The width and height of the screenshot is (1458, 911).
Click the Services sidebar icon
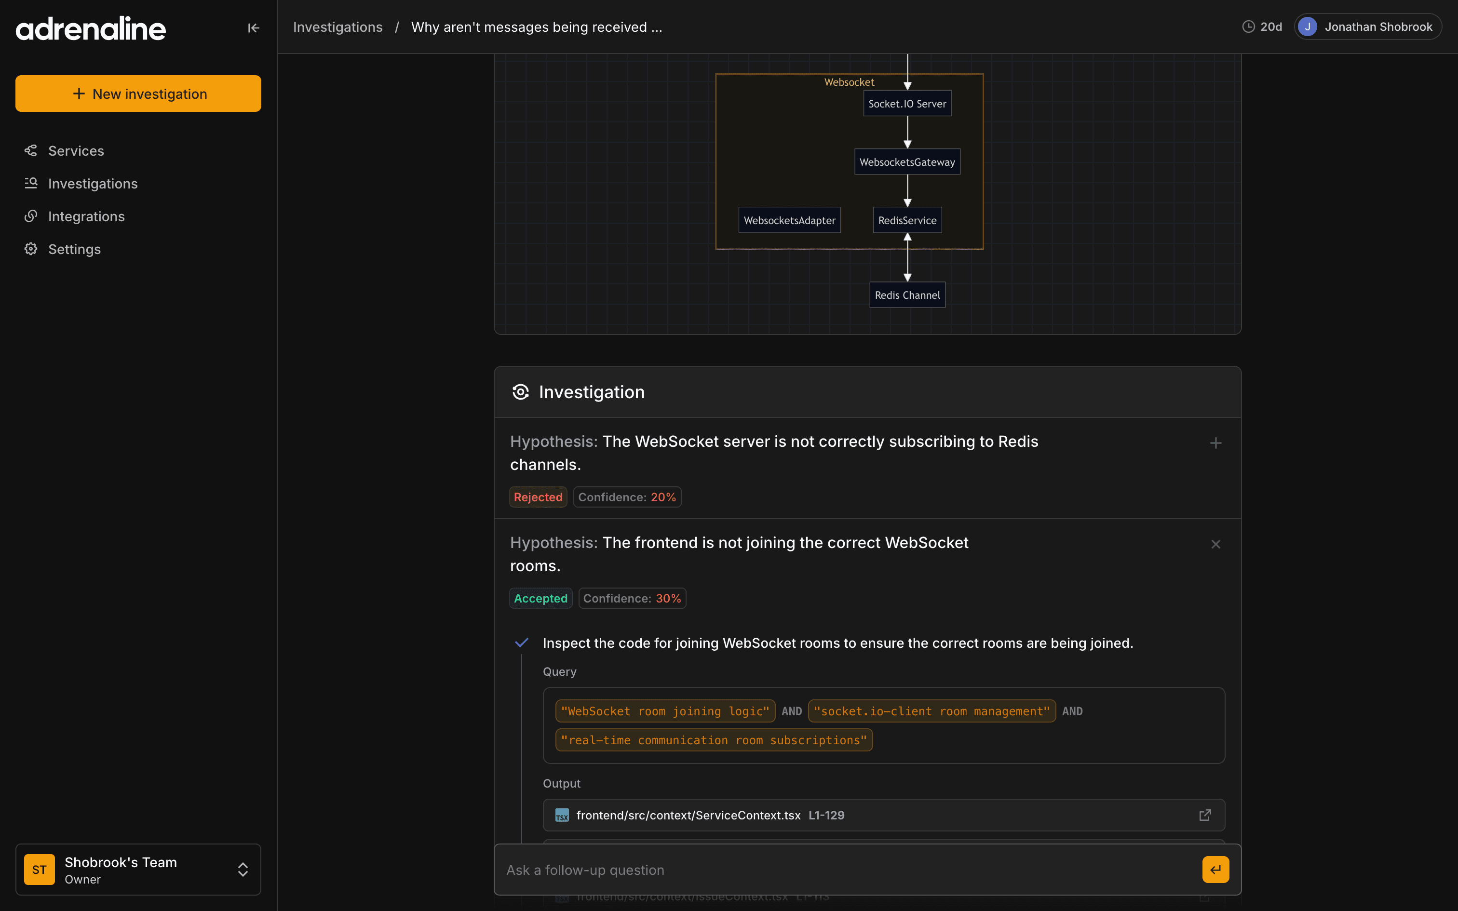(31, 150)
